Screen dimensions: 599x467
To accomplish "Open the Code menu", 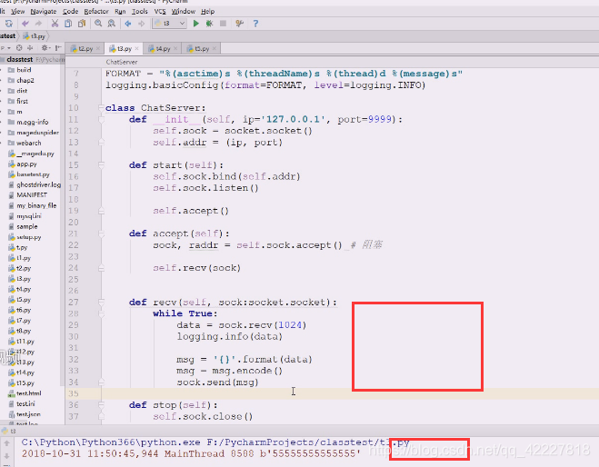I will click(70, 12).
